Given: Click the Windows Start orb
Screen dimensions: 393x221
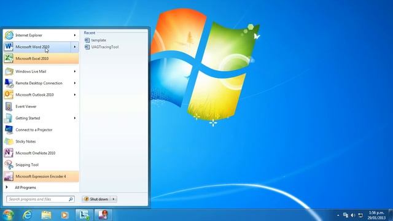Looking at the screenshot, I should point(8,215).
